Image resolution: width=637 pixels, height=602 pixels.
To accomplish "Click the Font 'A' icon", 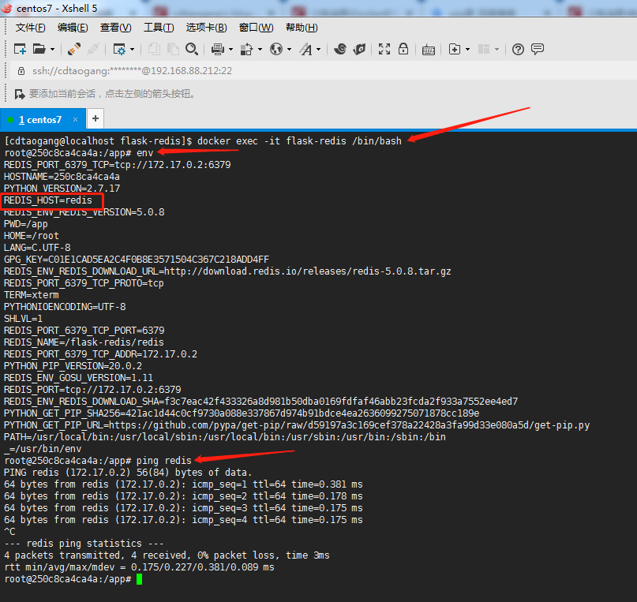I will (306, 49).
